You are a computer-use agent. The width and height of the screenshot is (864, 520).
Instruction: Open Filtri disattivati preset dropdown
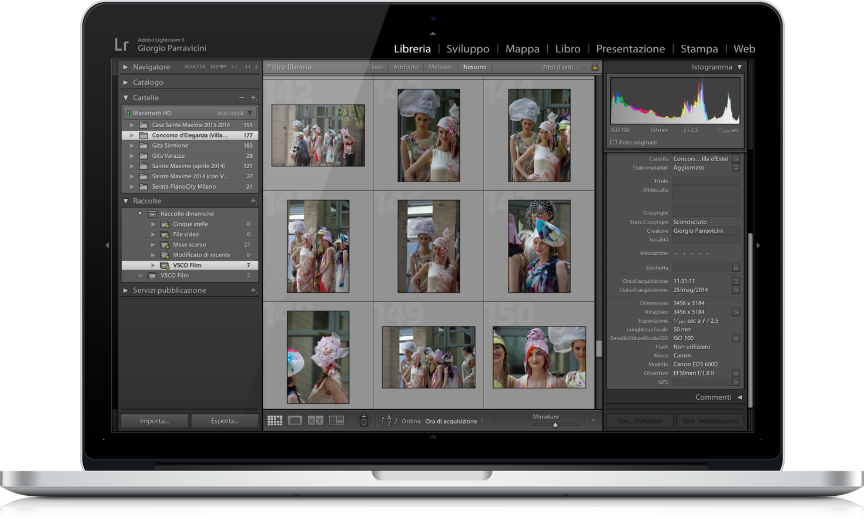pyautogui.click(x=564, y=67)
